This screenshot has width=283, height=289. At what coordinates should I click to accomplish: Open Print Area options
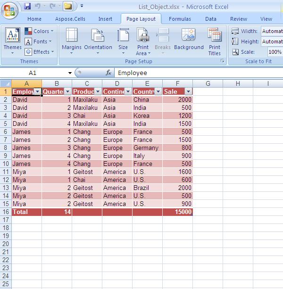[x=143, y=41]
